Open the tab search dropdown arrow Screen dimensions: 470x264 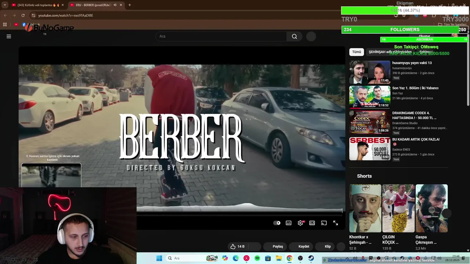click(x=4, y=5)
